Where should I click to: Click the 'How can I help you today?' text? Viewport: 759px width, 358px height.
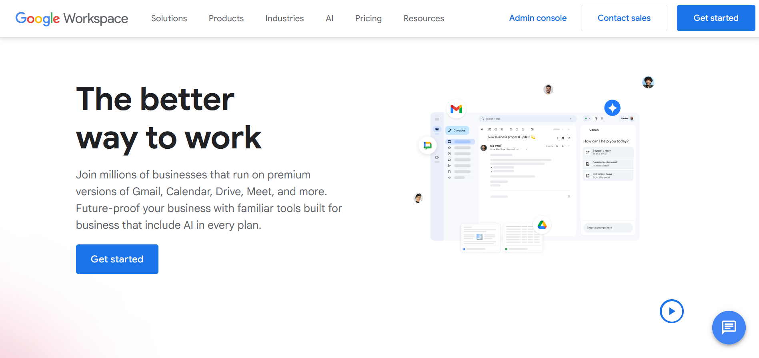[606, 141]
